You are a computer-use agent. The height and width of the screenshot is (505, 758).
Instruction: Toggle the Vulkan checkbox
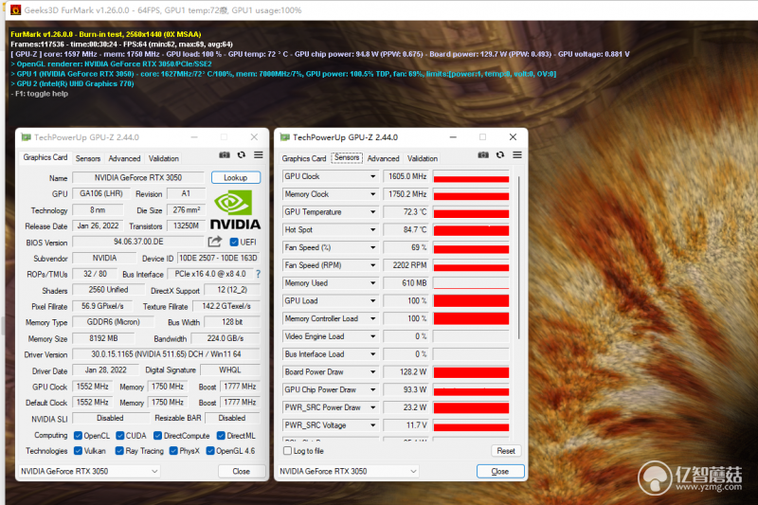click(78, 451)
